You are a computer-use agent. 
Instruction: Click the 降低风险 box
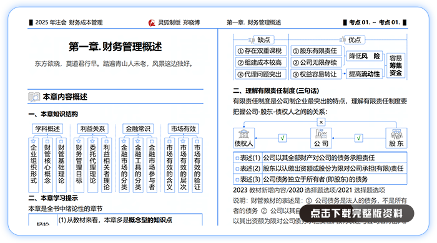(x=365, y=57)
